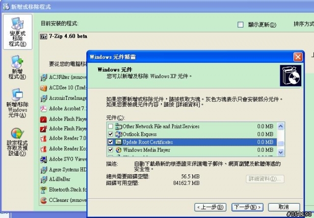Open 新增程式 sidebar icon
Screen dimensions: 314x218
18,67
